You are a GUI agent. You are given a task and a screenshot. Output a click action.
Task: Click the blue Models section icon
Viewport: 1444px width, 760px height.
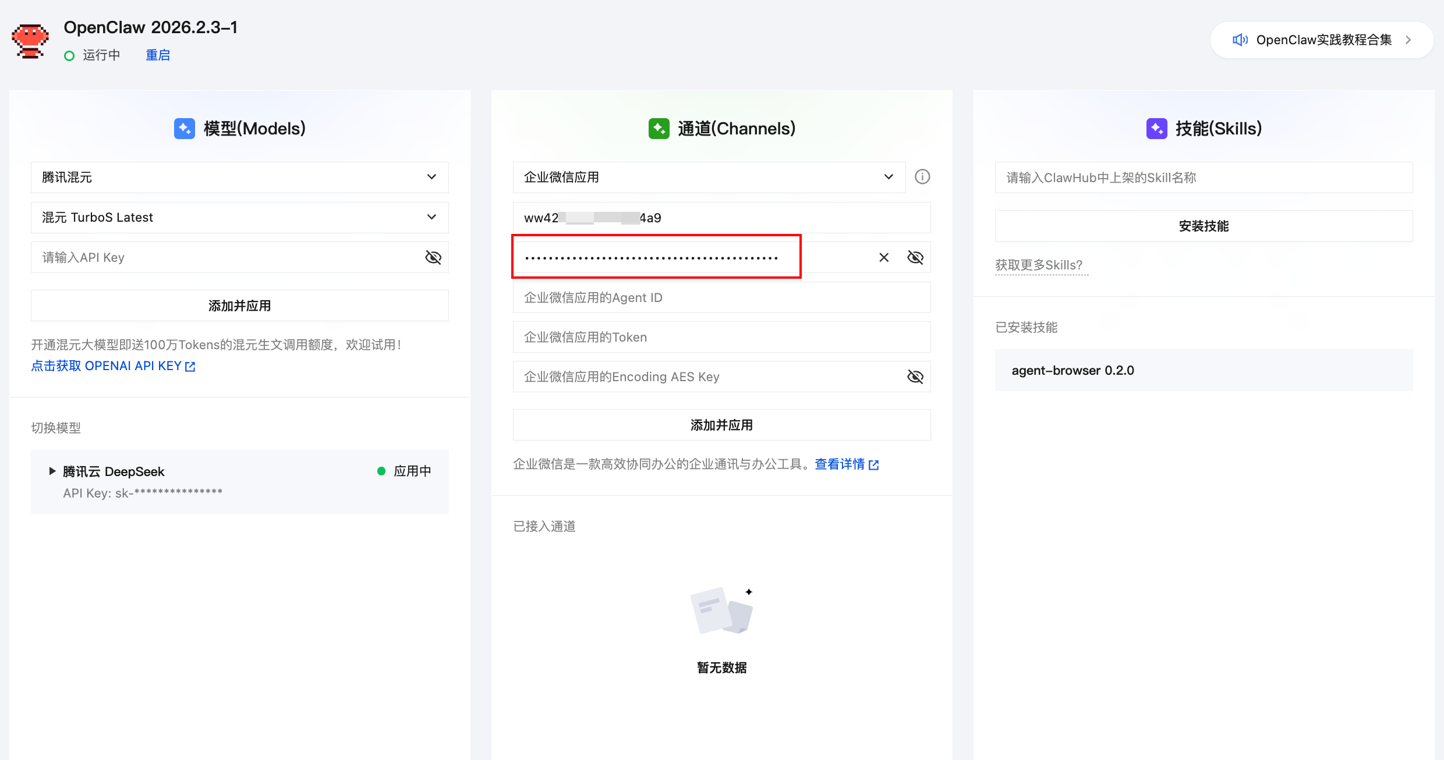coord(185,129)
